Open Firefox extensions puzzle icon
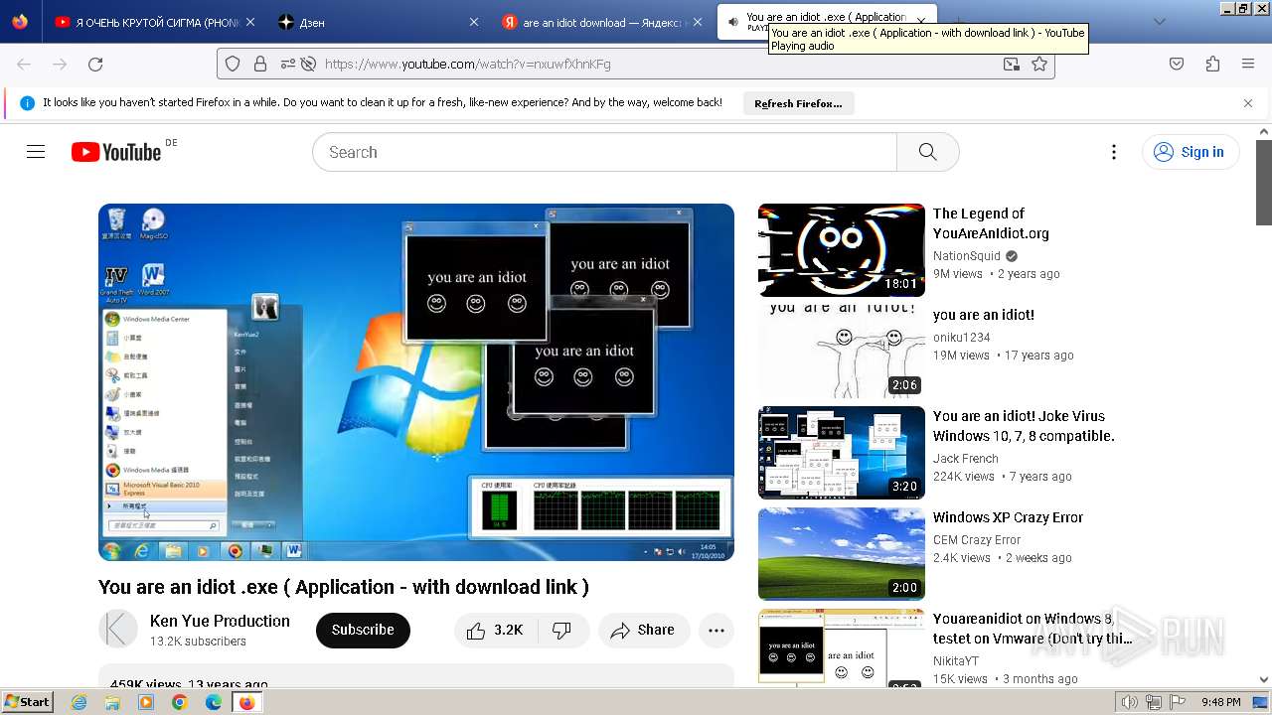Image resolution: width=1272 pixels, height=715 pixels. pos(1212,64)
